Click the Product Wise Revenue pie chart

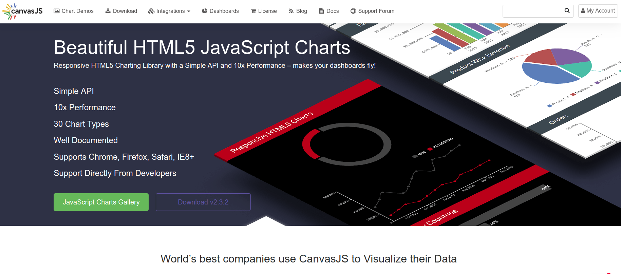[x=557, y=66]
